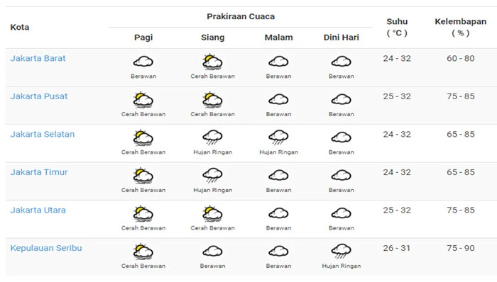Open the Jakarta Pusat city link
The width and height of the screenshot is (497, 282).
(38, 96)
